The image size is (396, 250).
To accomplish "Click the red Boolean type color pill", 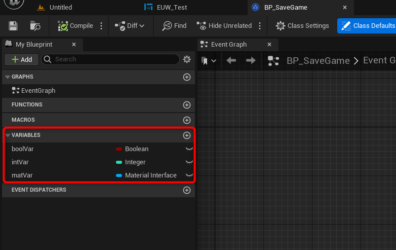I will coord(119,149).
